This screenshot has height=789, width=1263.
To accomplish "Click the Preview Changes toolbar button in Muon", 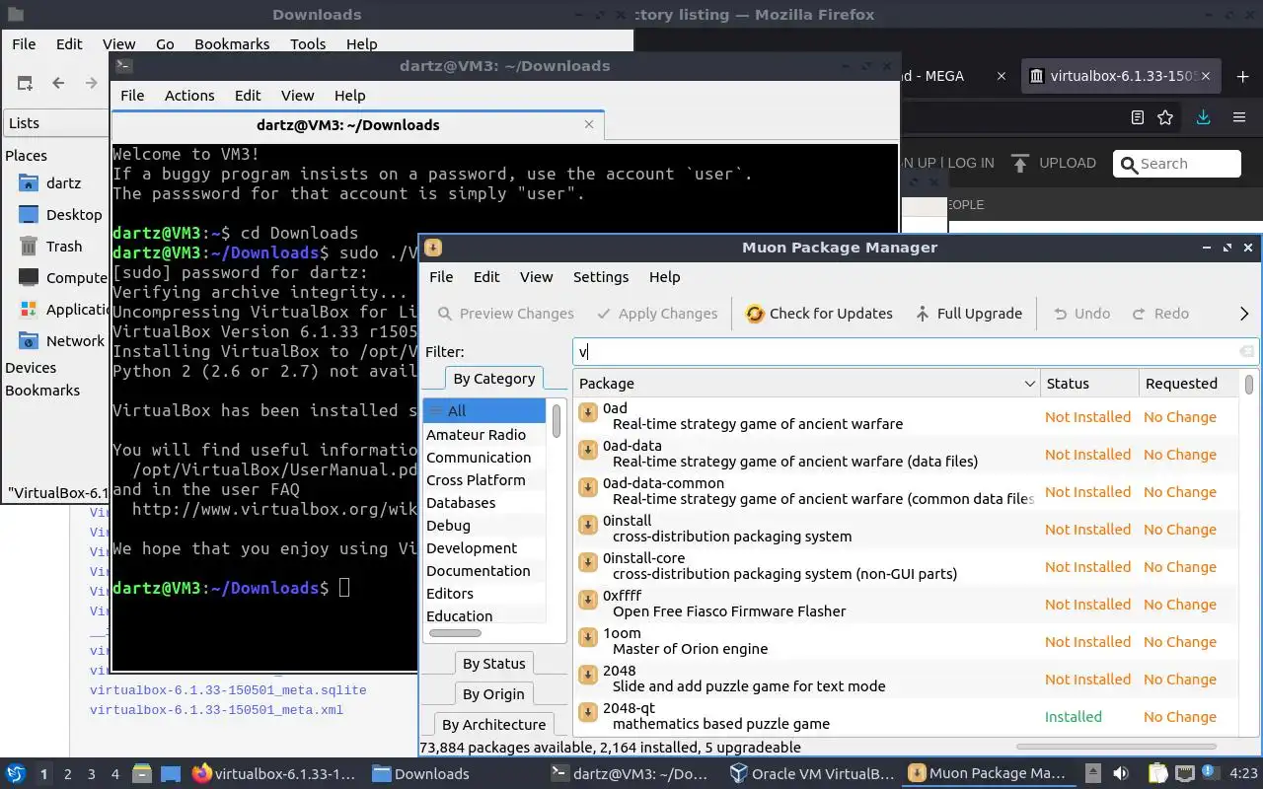I will coord(505,314).
